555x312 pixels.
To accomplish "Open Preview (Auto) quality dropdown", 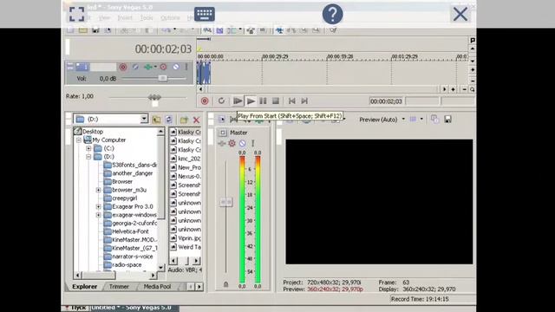I will [x=403, y=120].
